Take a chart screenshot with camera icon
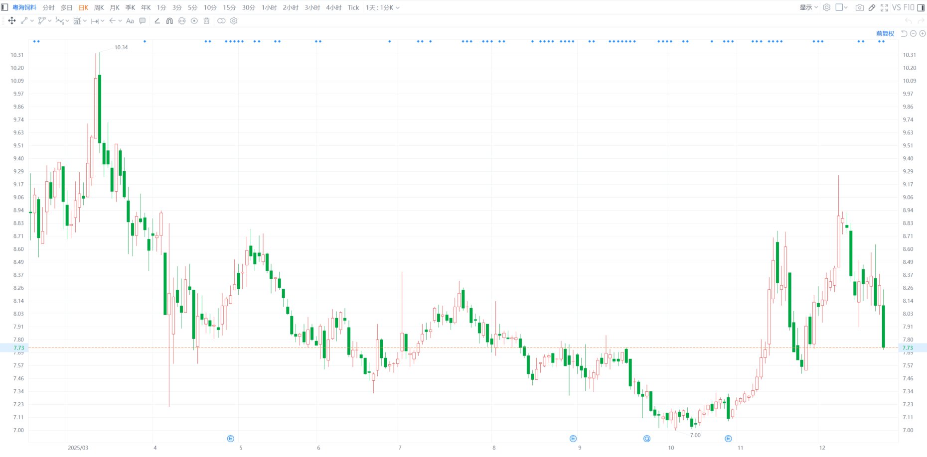This screenshot has height=457, width=927. pos(860,7)
